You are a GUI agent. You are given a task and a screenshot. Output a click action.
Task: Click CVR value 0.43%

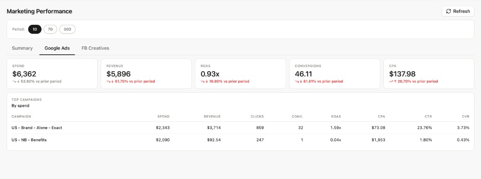(463, 140)
